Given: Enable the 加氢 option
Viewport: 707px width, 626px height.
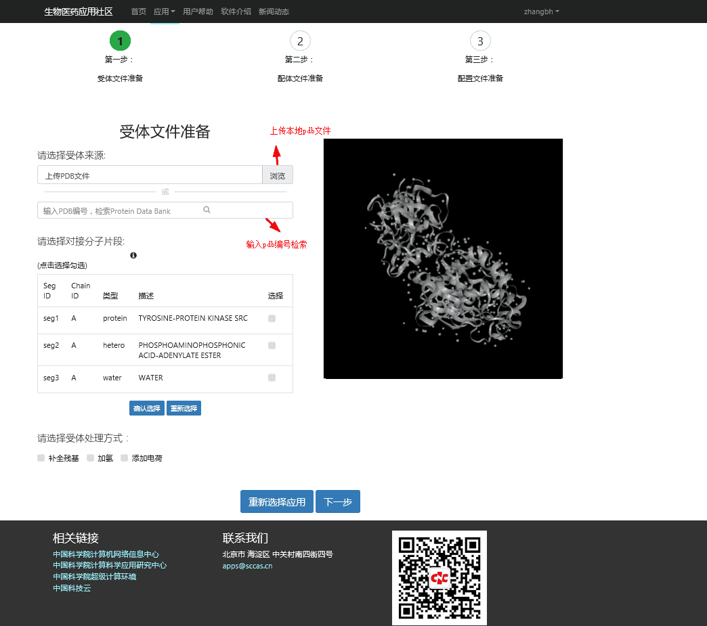Looking at the screenshot, I should 91,458.
